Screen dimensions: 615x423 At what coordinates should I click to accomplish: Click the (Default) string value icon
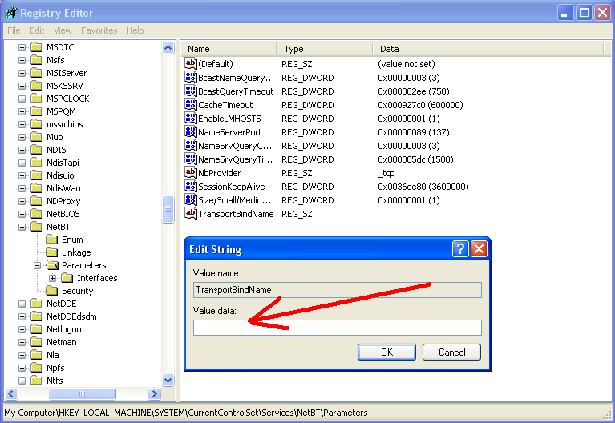click(191, 63)
